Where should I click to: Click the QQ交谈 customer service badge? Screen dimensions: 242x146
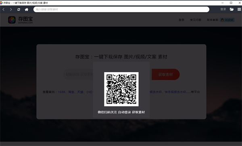[227, 20]
